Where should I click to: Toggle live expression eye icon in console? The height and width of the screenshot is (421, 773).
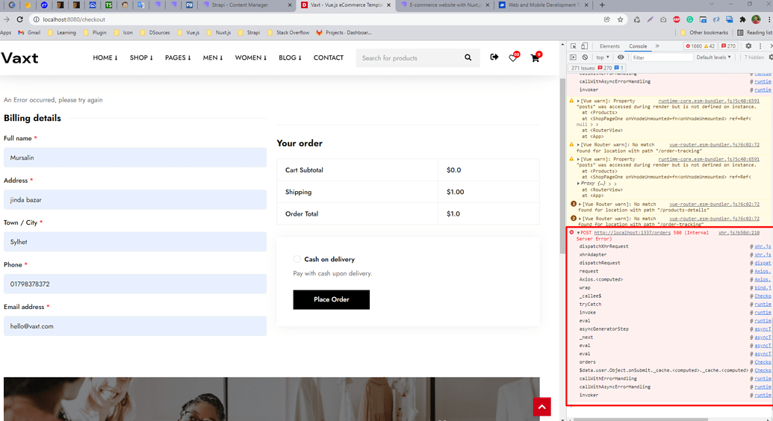point(621,57)
